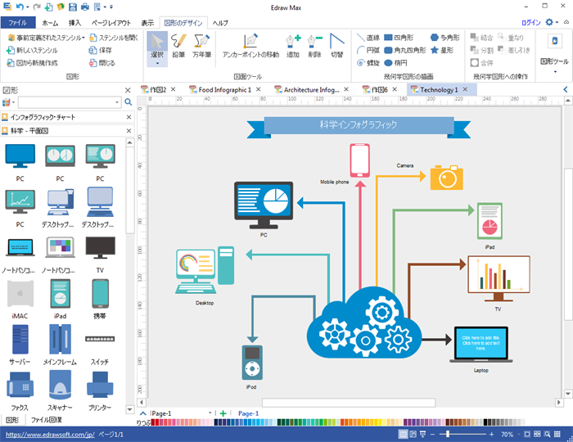Open the edrawsoft.com link in status bar

click(48, 435)
